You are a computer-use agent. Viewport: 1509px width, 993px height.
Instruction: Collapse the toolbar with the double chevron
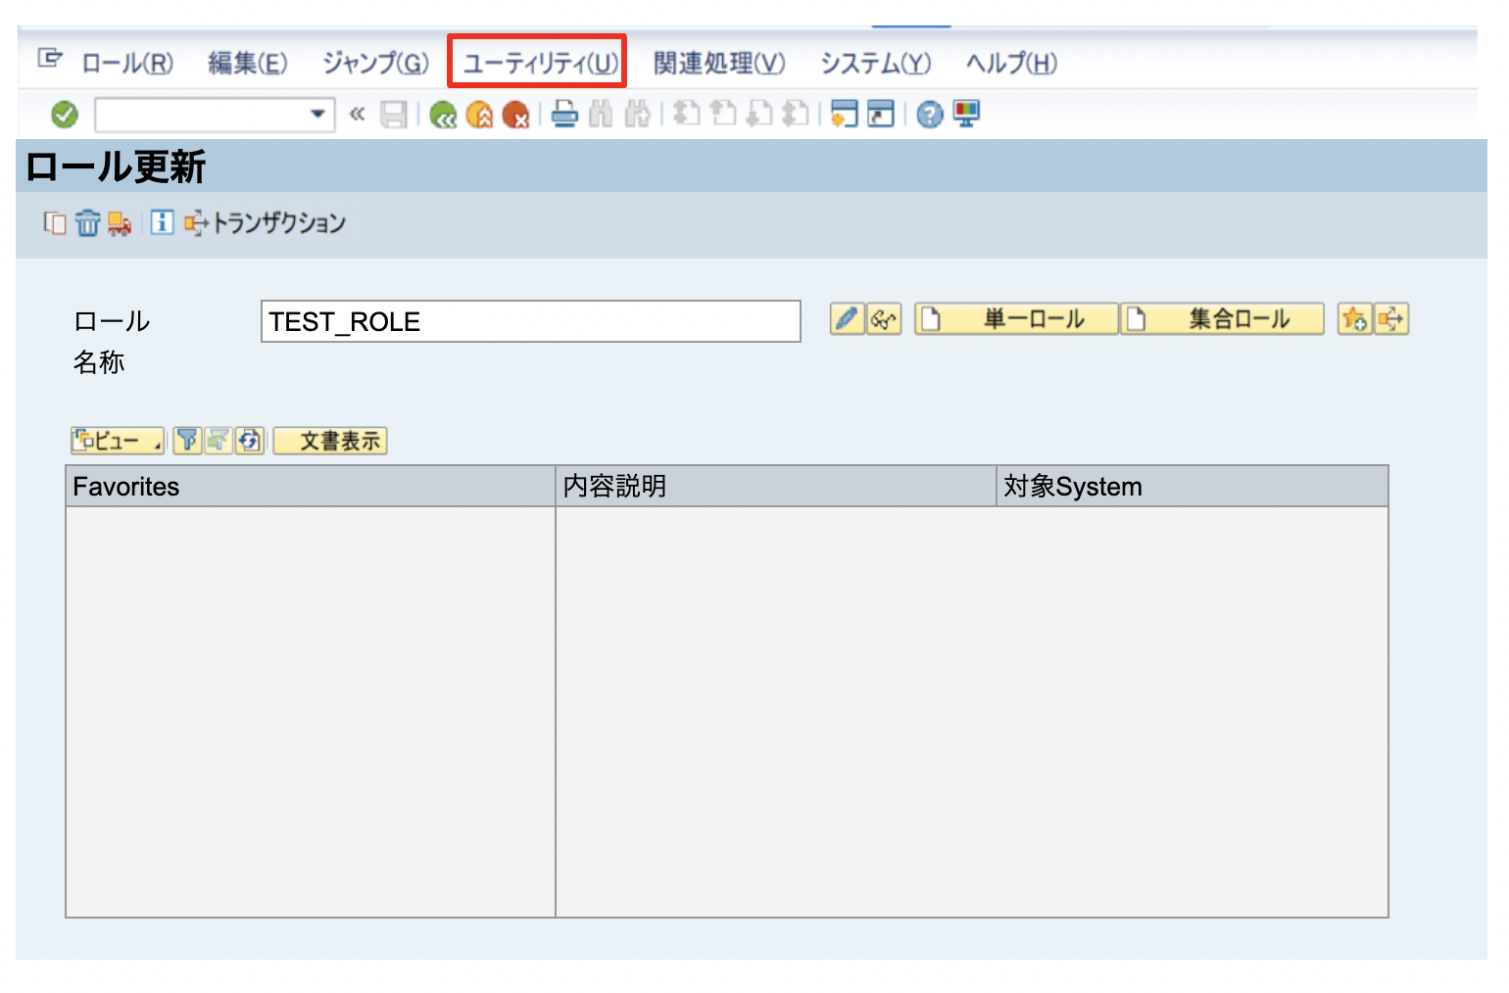[358, 115]
